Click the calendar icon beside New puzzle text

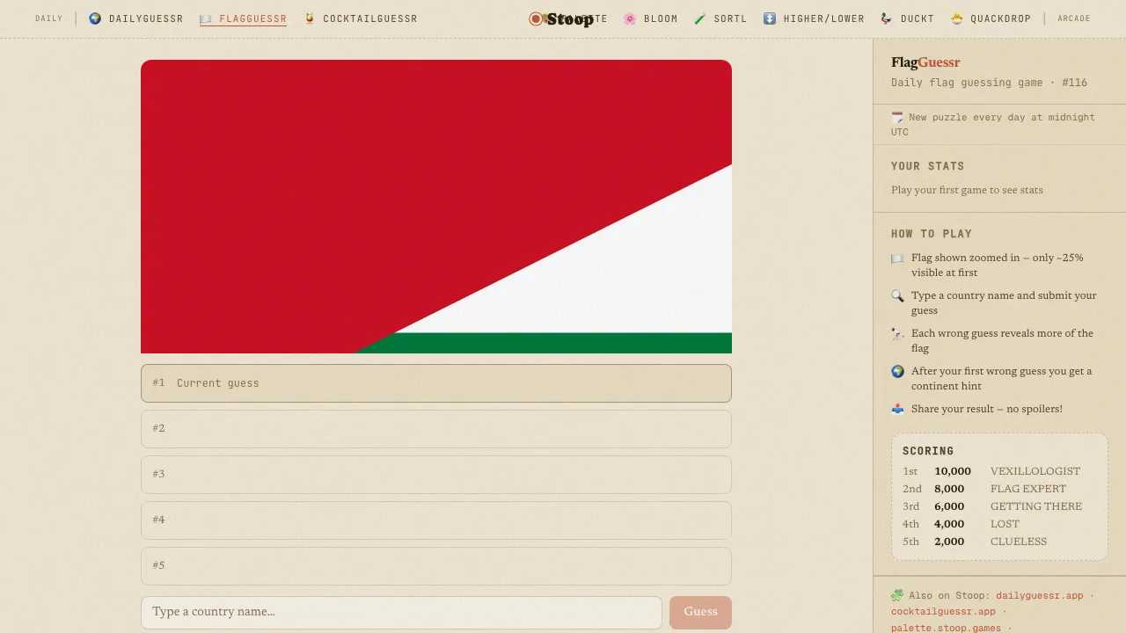coord(897,117)
